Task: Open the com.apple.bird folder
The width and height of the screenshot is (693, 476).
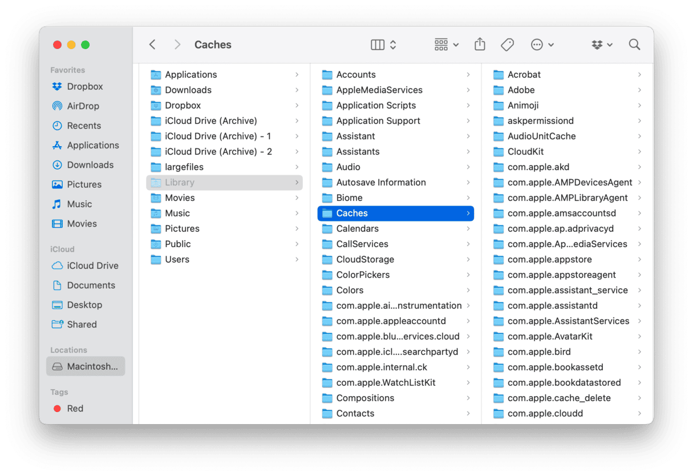Action: (567, 352)
